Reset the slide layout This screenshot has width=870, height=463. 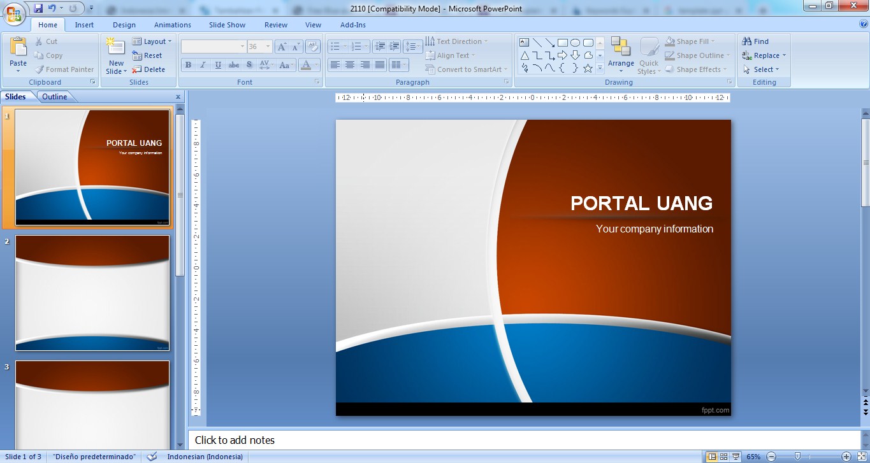point(147,55)
